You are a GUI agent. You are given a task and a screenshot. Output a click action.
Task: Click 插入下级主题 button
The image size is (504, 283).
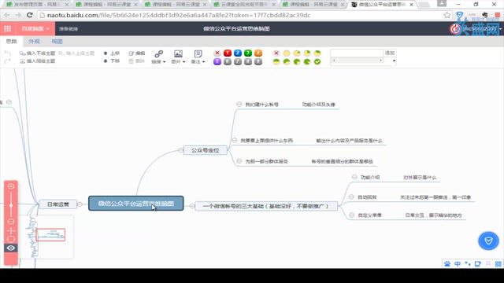point(37,53)
